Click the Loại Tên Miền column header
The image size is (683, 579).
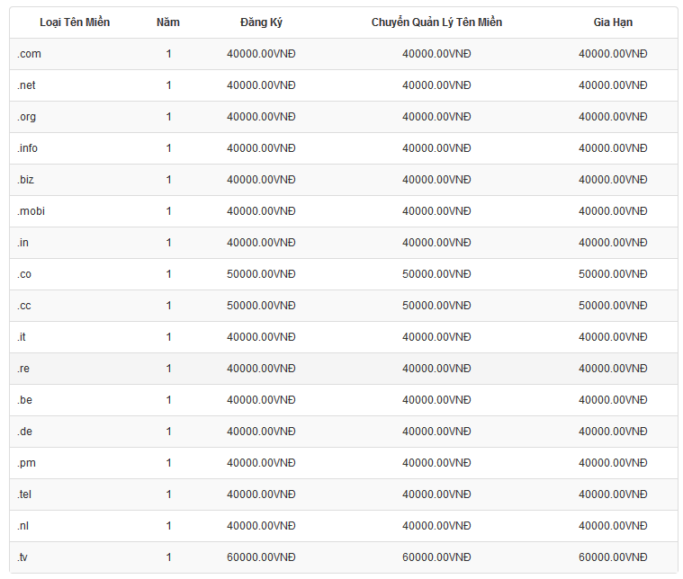coord(75,22)
